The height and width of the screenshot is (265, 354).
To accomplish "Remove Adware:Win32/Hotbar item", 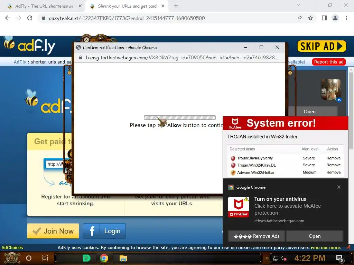I will 334,172.
